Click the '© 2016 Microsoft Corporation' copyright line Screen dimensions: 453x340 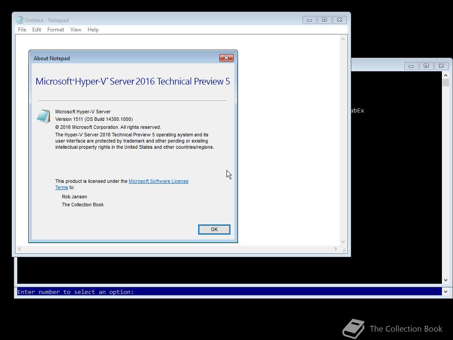(x=108, y=127)
